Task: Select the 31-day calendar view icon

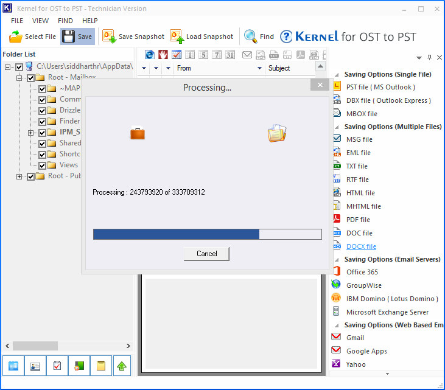Action: [230, 55]
